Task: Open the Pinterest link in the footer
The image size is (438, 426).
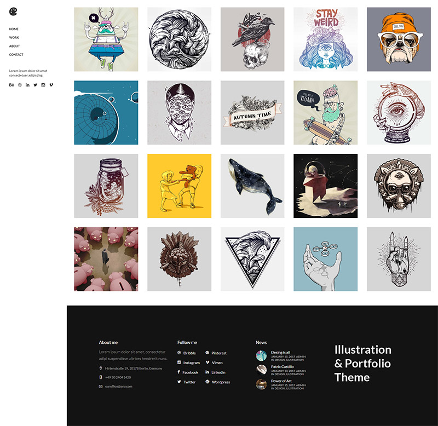Action: (x=216, y=353)
